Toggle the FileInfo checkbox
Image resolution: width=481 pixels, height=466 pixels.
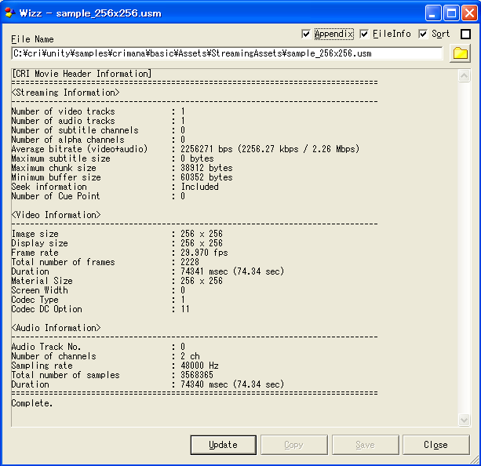[364, 35]
